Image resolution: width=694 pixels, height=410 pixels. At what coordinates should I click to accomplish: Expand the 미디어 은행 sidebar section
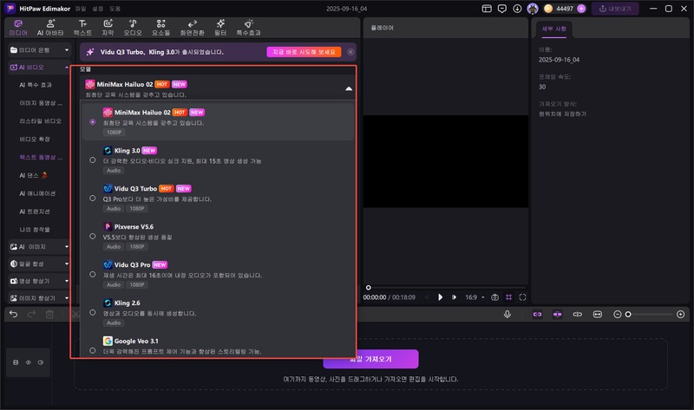[x=39, y=50]
